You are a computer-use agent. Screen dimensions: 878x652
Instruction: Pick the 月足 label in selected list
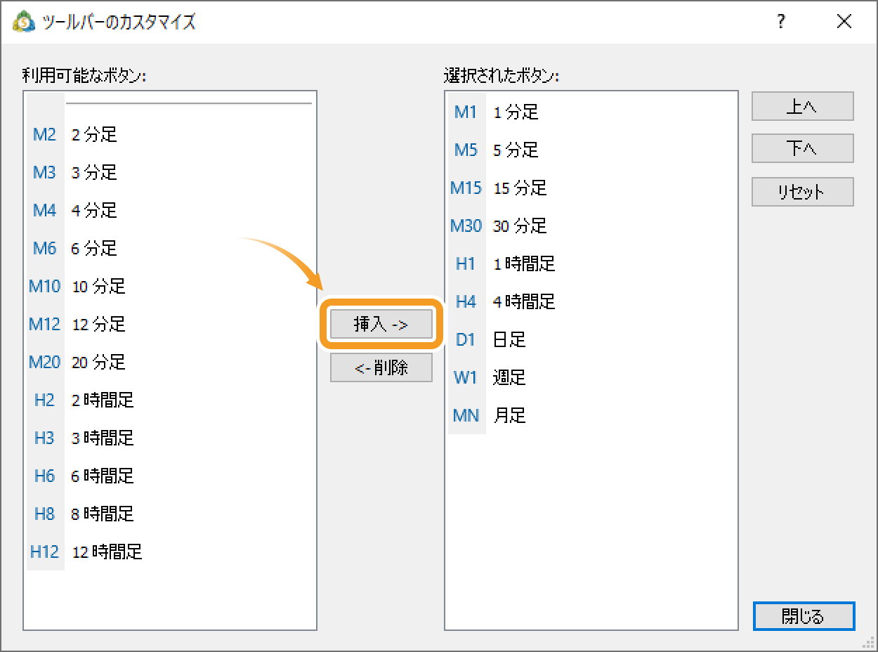509,416
